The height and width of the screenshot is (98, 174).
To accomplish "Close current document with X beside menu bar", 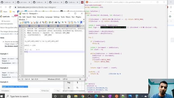I will 84,20.
